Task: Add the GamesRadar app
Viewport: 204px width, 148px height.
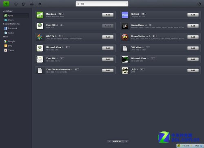Action: click(193, 26)
